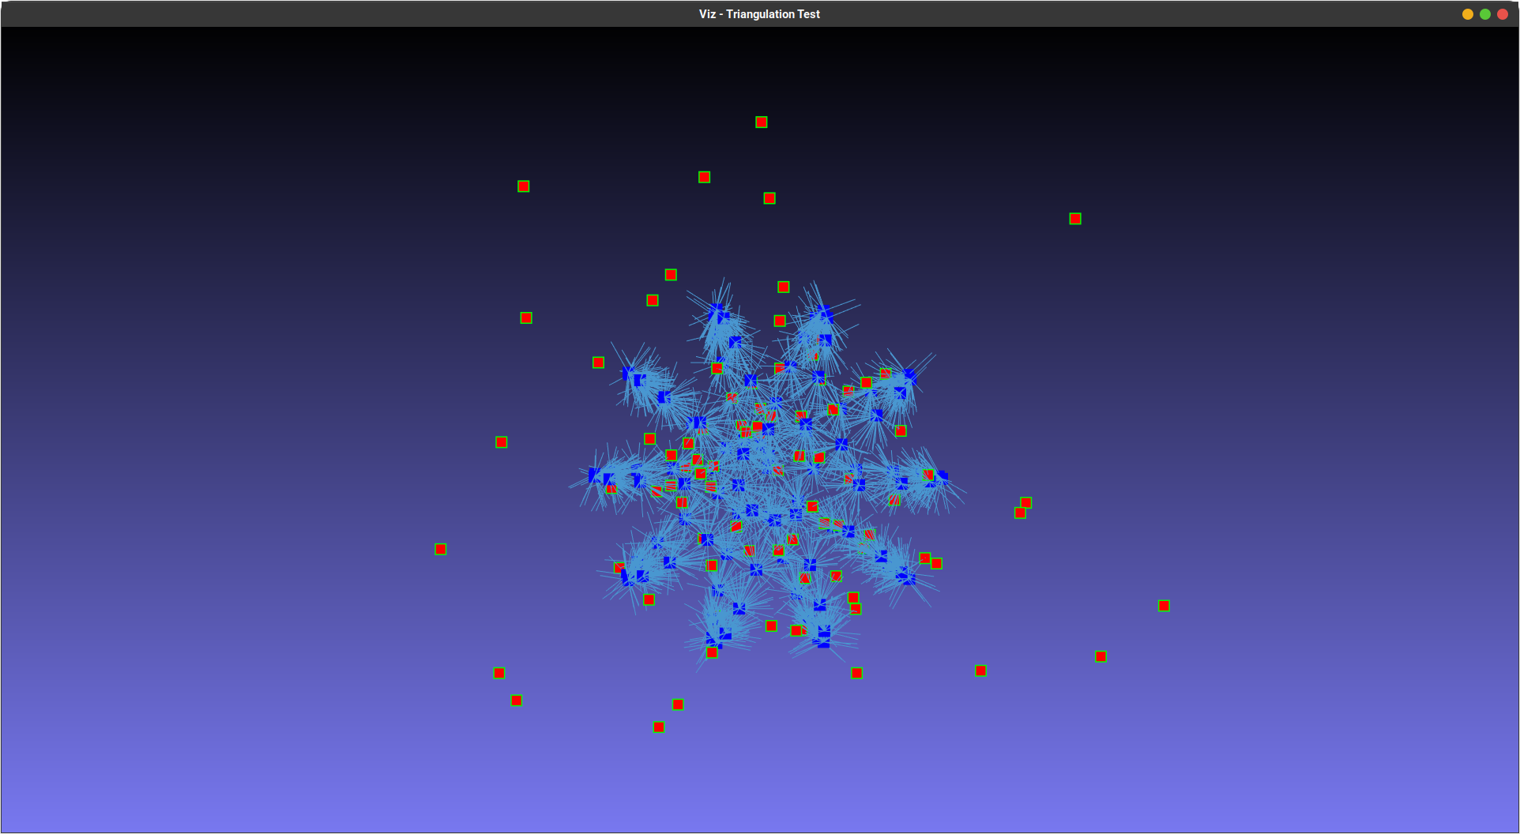The height and width of the screenshot is (834, 1520).
Task: Close the Triangulation Test window
Action: [1503, 14]
